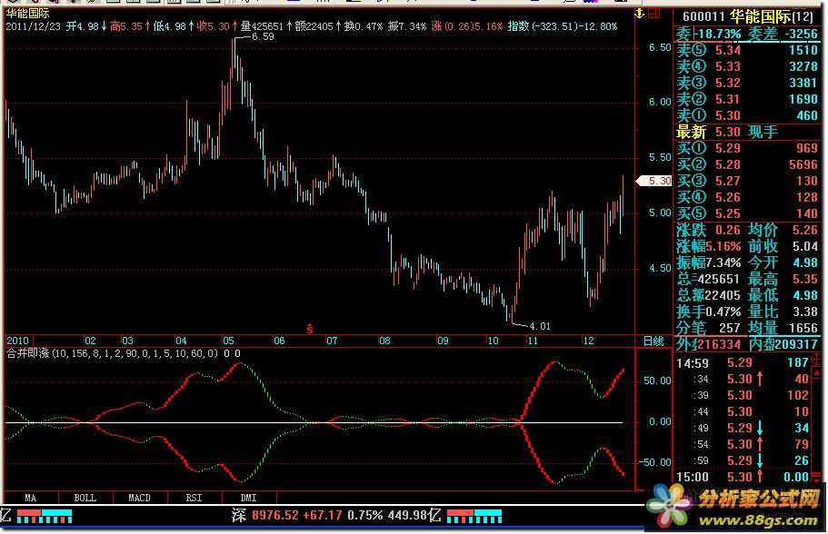The width and height of the screenshot is (828, 534).
Task: Click the 11 month marker on timeline
Action: tap(533, 341)
